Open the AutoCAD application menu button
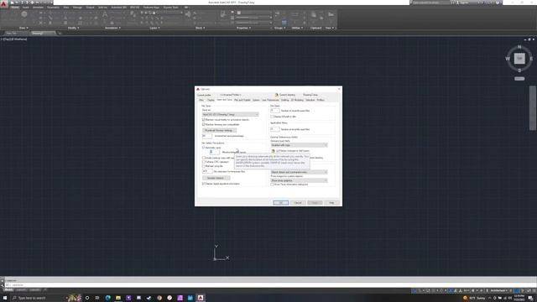The height and width of the screenshot is (302, 537). (x=3, y=4)
